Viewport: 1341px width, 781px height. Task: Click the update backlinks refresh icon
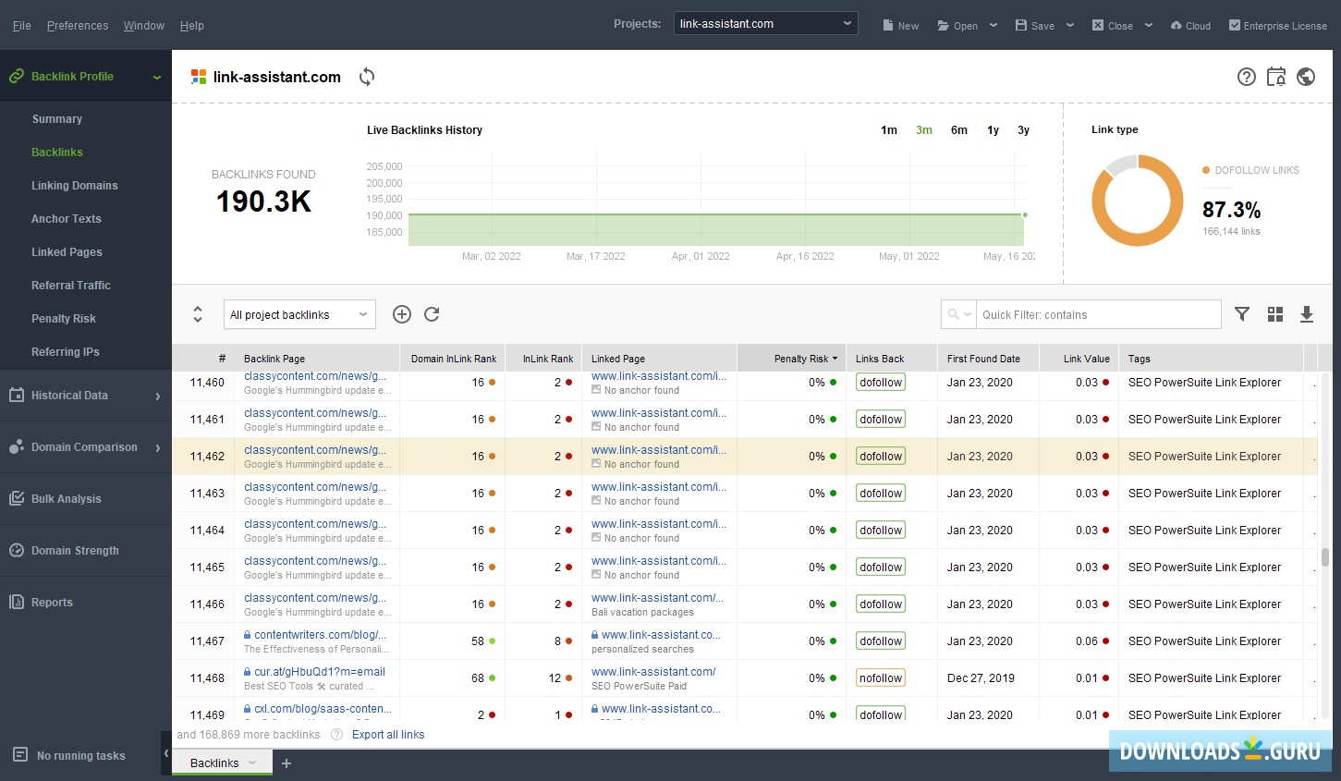click(432, 314)
